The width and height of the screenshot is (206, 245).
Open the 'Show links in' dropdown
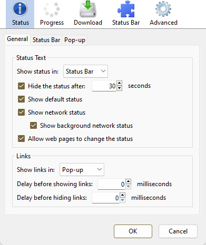click(82, 170)
